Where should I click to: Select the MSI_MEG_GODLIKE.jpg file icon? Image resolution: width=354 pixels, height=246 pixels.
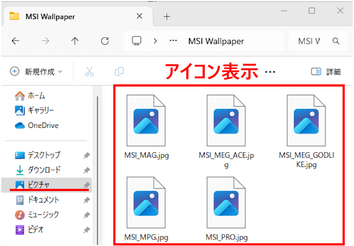coord(307,120)
